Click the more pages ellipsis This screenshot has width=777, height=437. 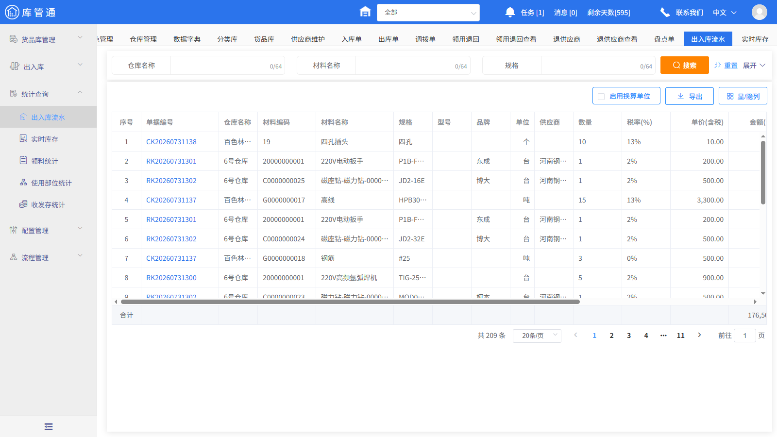coord(663,336)
